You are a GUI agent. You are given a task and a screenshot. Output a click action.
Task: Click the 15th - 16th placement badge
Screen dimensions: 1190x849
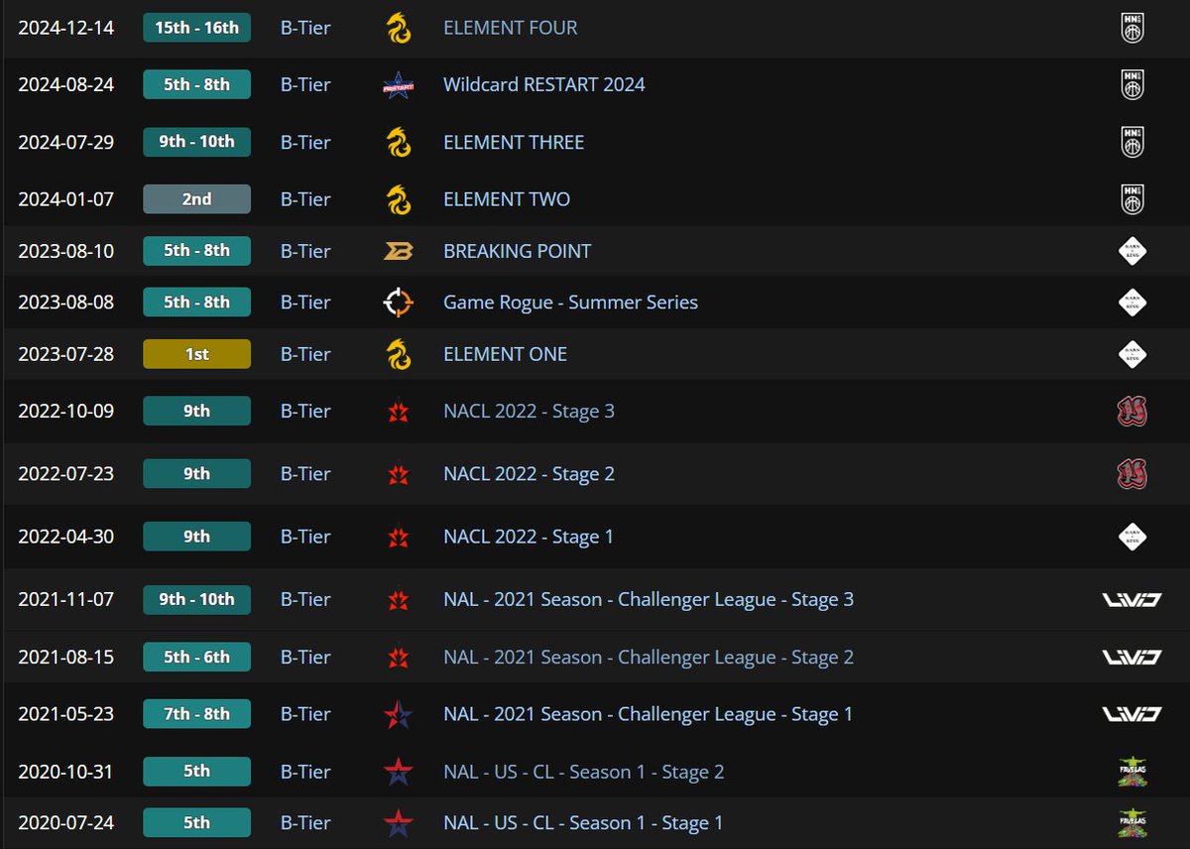tap(196, 28)
